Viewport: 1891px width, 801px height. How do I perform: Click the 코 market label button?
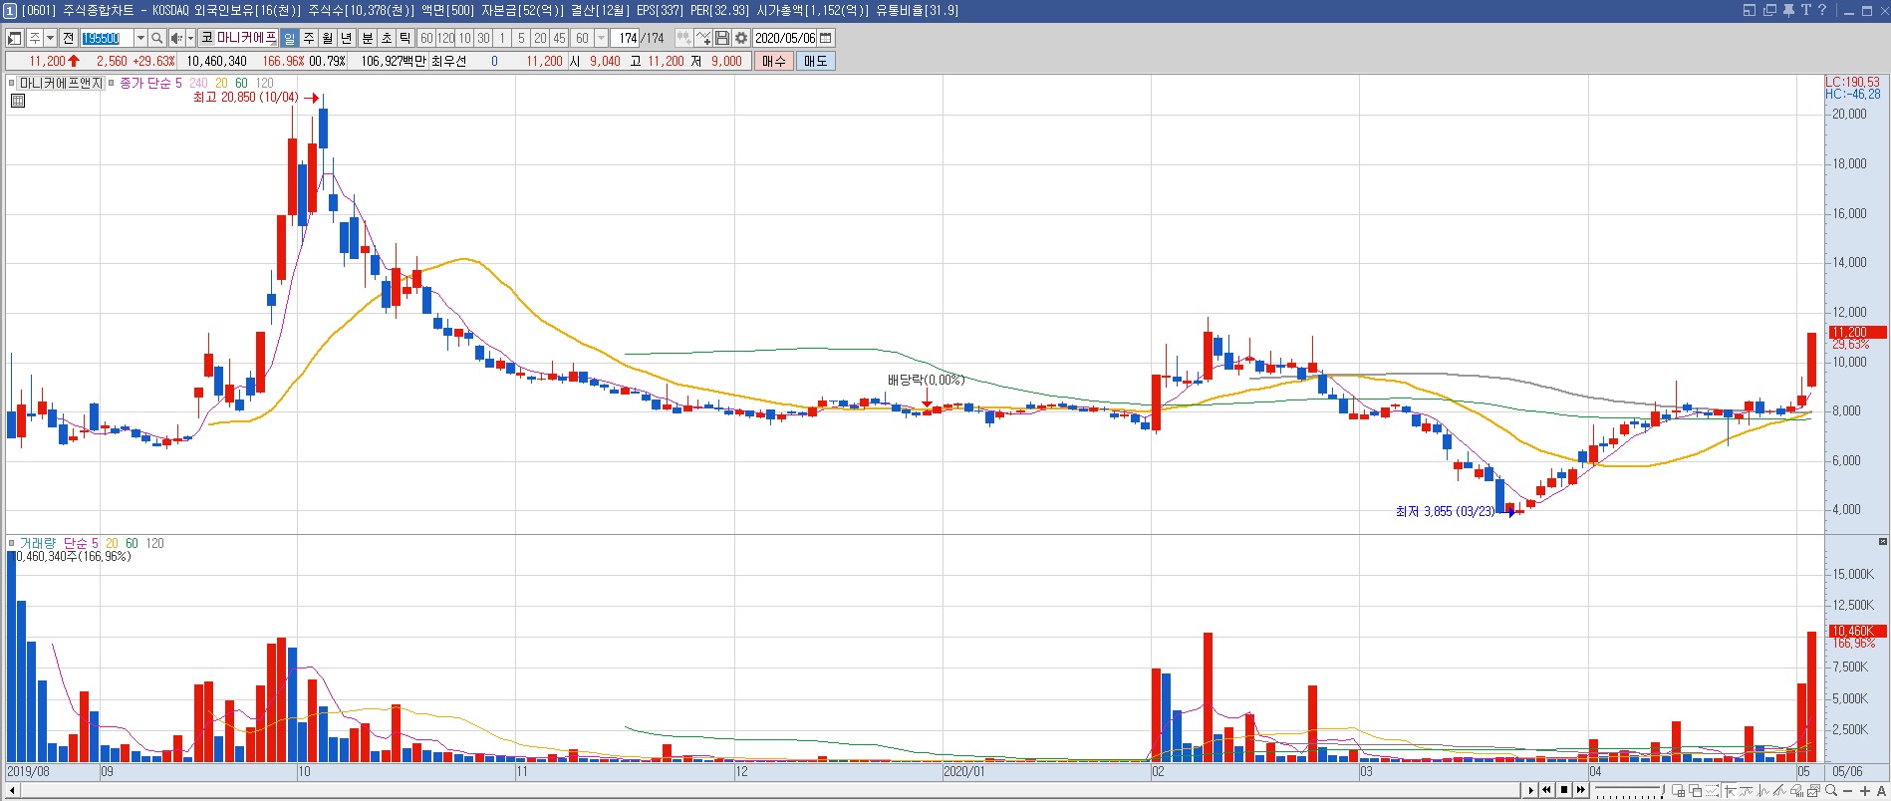[x=206, y=38]
